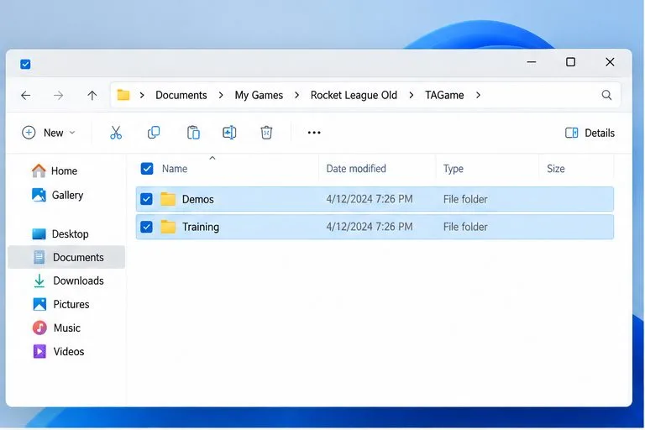The image size is (645, 430).
Task: Close the File Explorer window
Action: 610,62
